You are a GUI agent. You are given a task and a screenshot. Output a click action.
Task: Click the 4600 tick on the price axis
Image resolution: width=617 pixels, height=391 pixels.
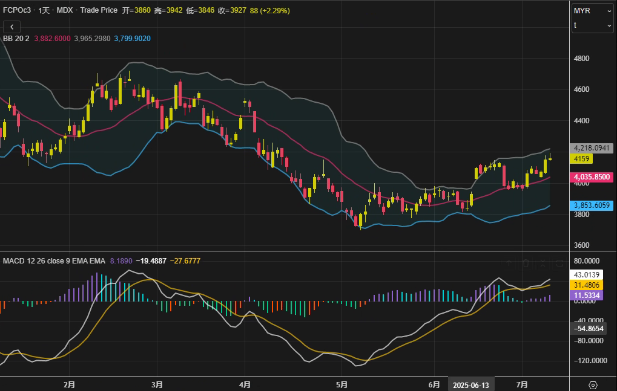point(582,89)
